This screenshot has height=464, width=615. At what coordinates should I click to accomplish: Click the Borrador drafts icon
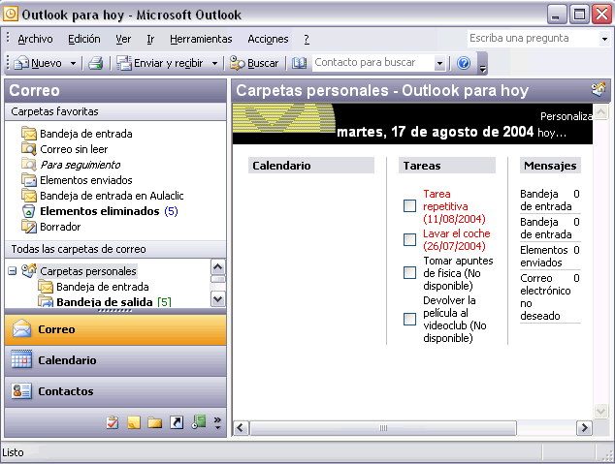click(x=29, y=227)
